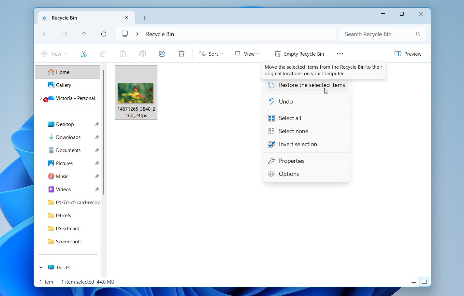Go up one folder level arrow
Screen dimensions: 464x296
click(x=84, y=34)
